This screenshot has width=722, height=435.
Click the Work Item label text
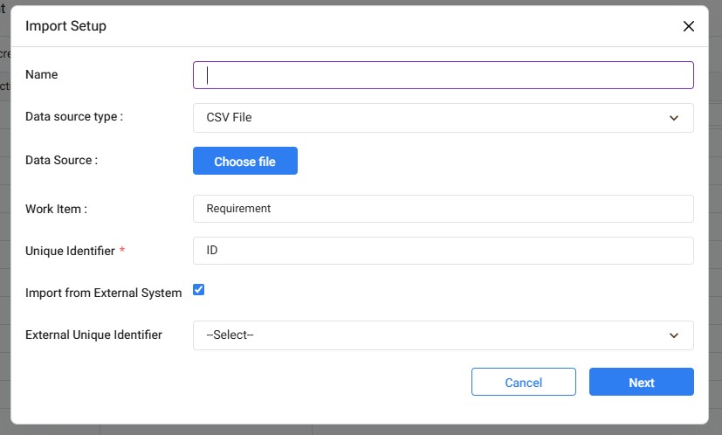click(x=57, y=209)
